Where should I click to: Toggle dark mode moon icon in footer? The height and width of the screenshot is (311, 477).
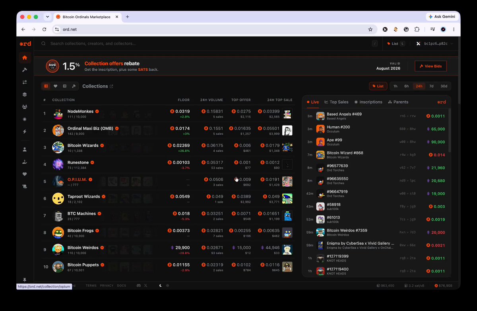coord(161,286)
